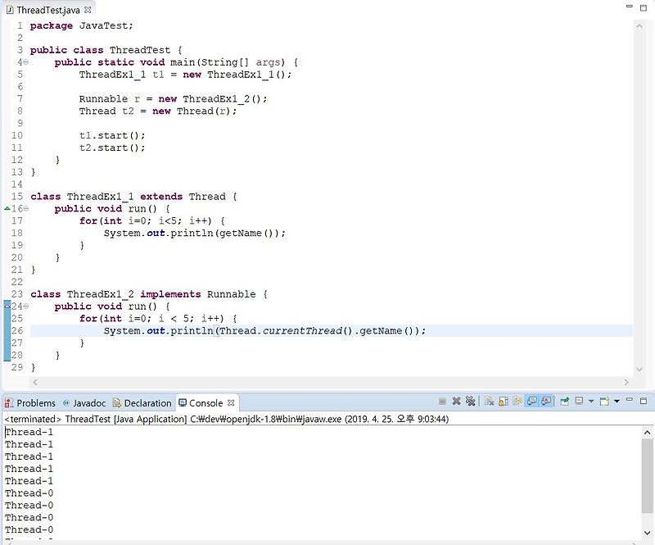The width and height of the screenshot is (655, 545).
Task: Click the Java file icon on editor tab
Action: 10,10
